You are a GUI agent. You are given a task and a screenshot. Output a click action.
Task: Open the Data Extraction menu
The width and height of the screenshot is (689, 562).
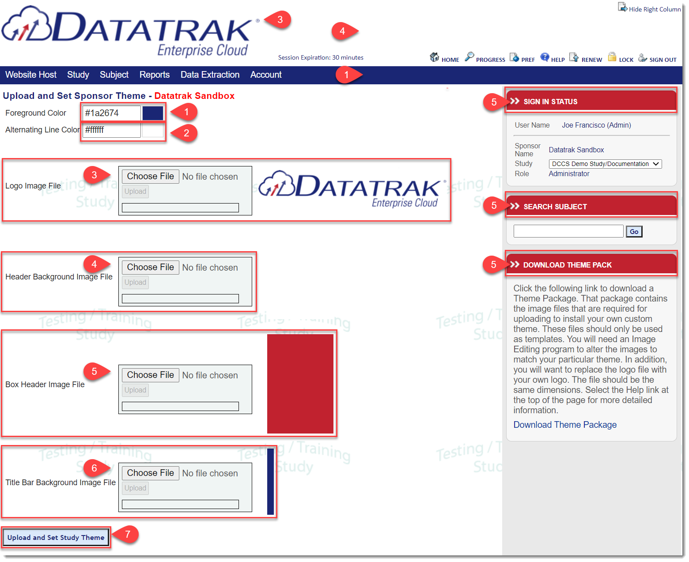210,75
